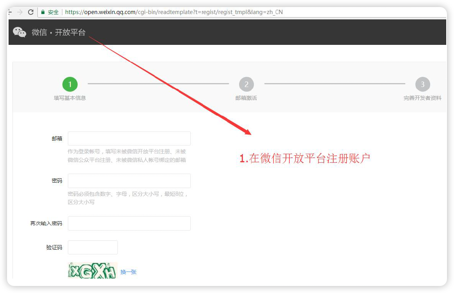Click the 邮箱激活 step label
The image size is (454, 293).
[246, 98]
